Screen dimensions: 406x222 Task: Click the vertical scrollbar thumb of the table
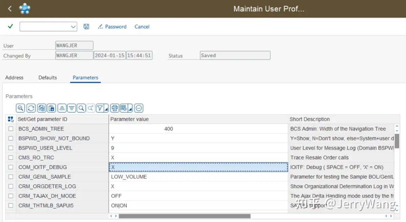[x=397, y=141]
